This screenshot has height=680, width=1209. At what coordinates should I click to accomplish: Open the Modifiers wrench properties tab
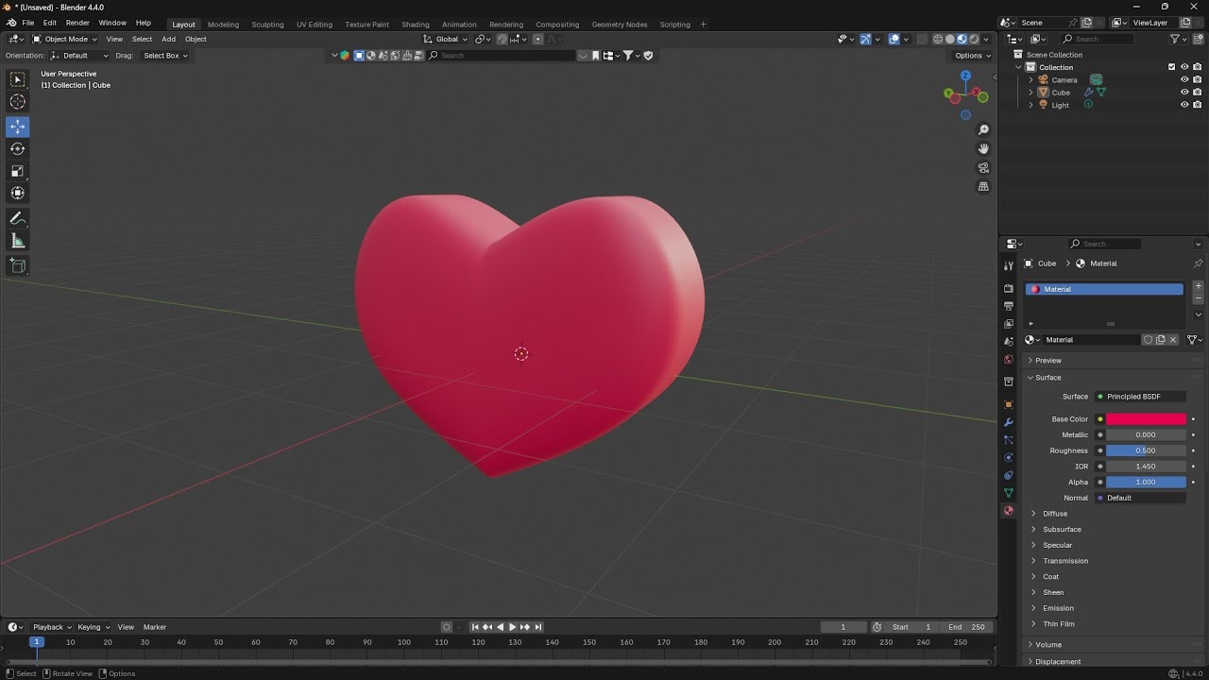pyautogui.click(x=1009, y=422)
